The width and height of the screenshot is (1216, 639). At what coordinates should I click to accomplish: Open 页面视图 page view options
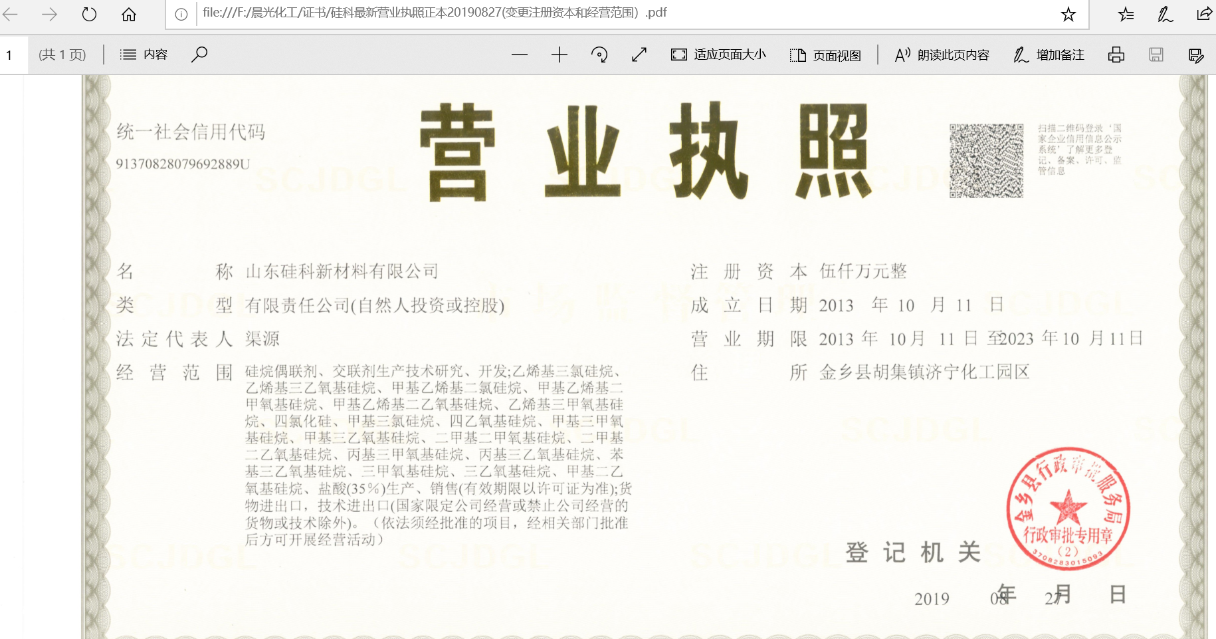pyautogui.click(x=825, y=55)
